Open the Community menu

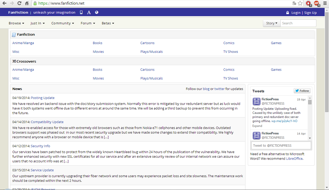[63, 23]
